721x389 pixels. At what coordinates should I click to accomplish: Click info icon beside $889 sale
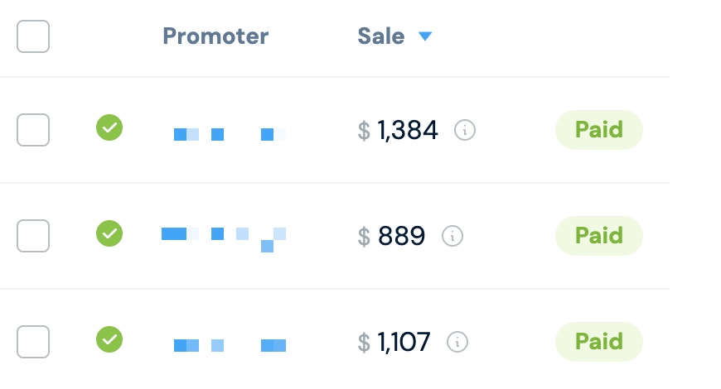tap(452, 236)
